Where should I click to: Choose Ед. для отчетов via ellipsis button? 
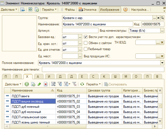(x=80, y=50)
